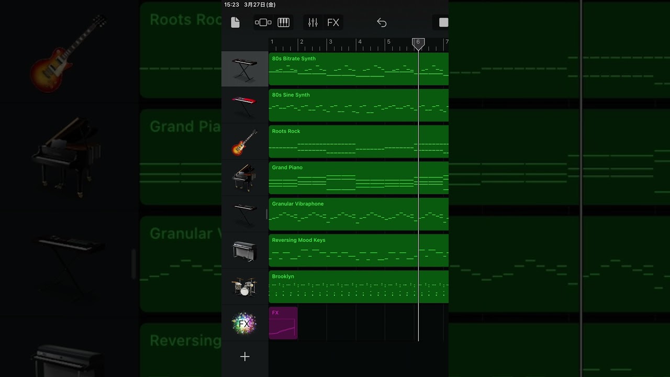This screenshot has height=377, width=670.
Task: Select the Grand Piano track icon
Action: coord(244,178)
